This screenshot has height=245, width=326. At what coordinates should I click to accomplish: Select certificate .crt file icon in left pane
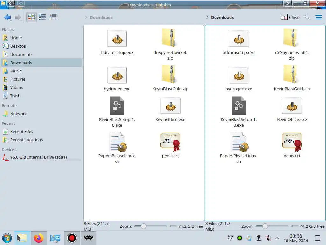[170, 142]
